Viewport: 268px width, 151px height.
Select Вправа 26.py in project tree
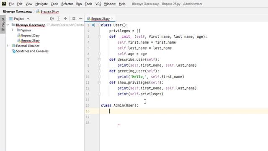[30, 41]
